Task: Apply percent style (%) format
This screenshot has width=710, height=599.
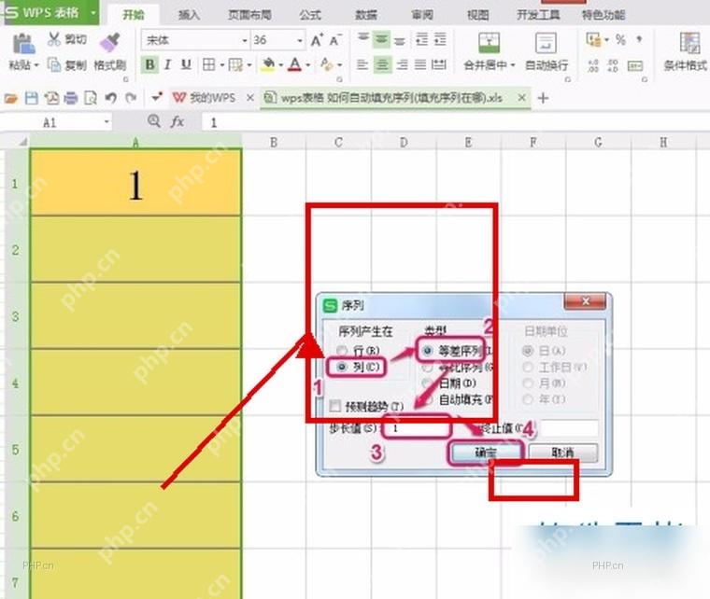Action: tap(620, 40)
